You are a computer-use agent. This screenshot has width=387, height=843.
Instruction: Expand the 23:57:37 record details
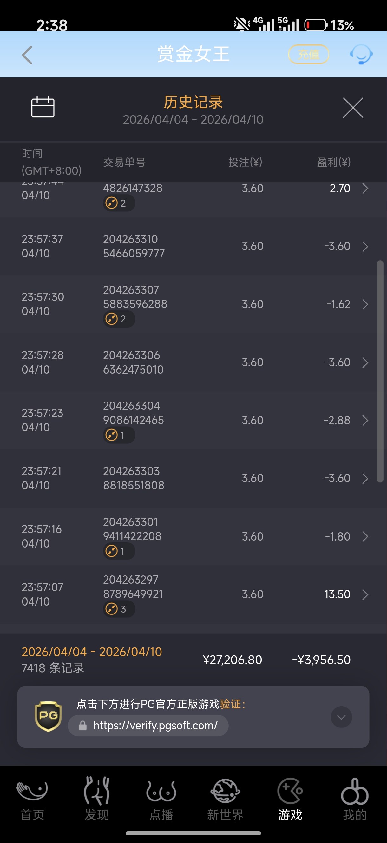(x=365, y=246)
